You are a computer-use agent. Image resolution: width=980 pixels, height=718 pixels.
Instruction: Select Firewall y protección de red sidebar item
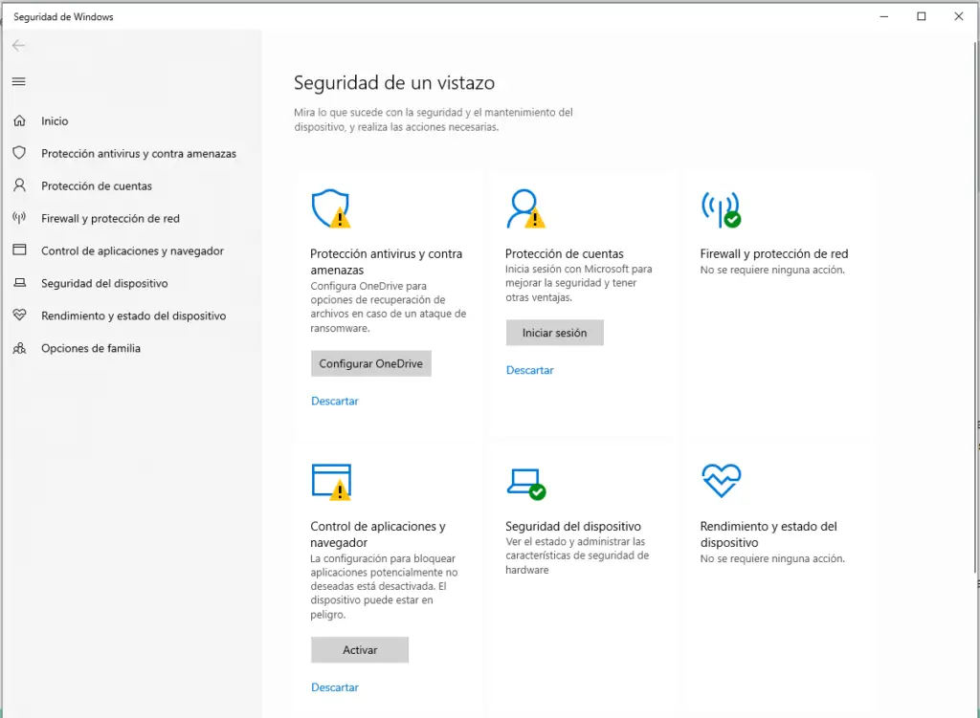pos(110,219)
